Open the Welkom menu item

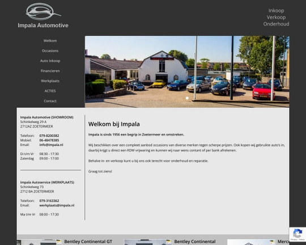pos(50,41)
